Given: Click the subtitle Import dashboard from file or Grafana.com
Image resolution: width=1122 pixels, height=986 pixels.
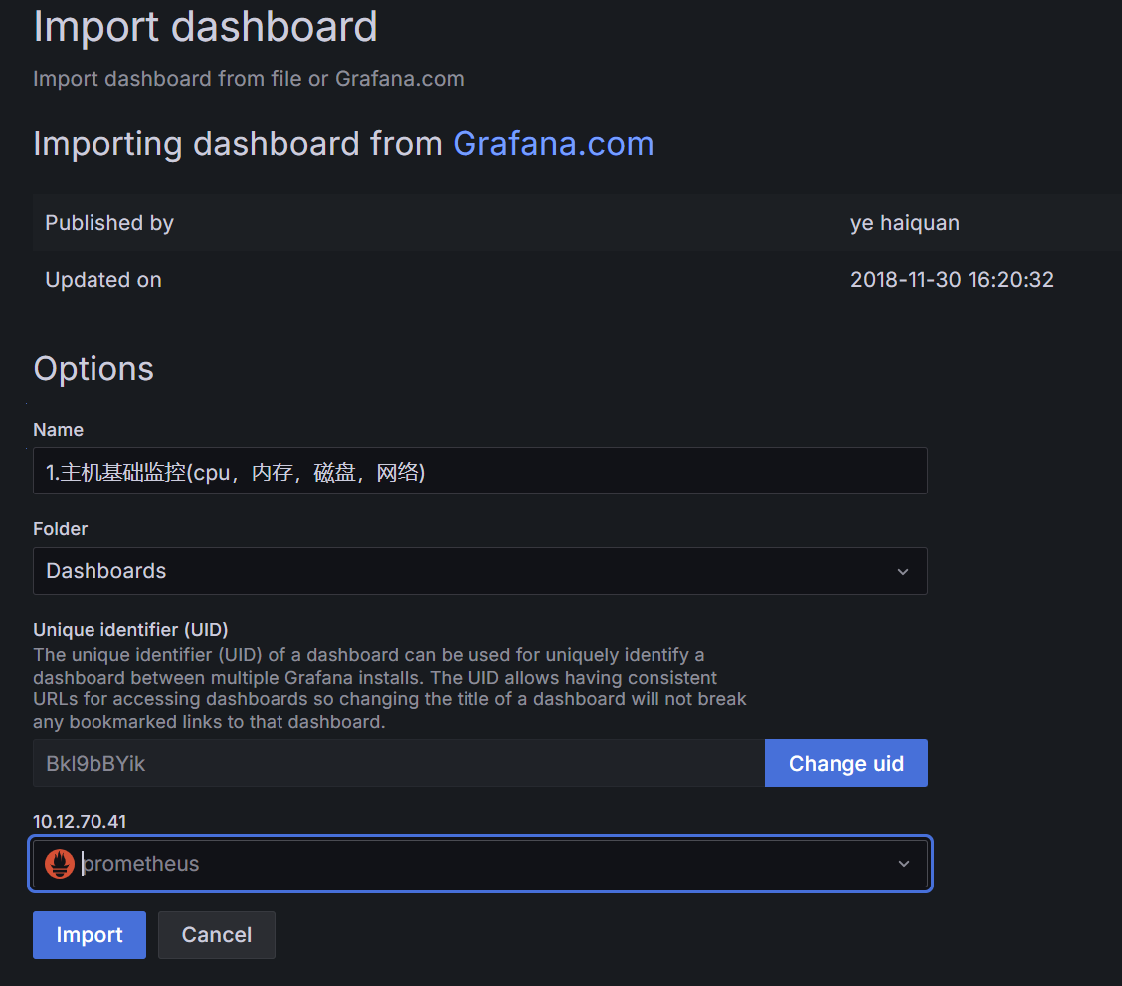Looking at the screenshot, I should (249, 78).
